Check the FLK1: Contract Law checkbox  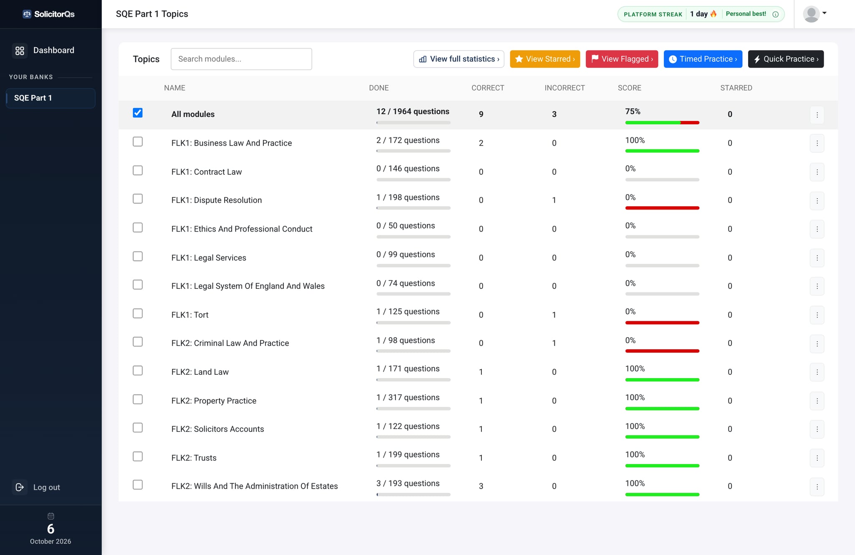point(138,171)
